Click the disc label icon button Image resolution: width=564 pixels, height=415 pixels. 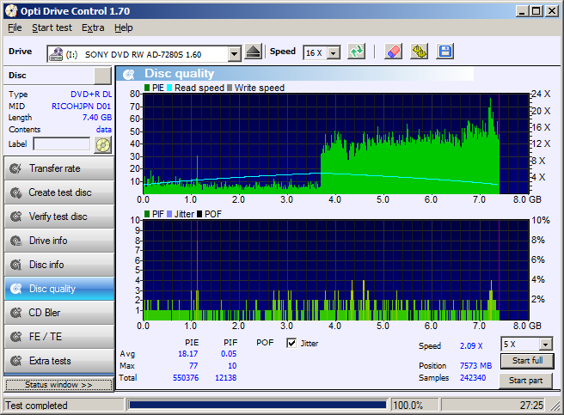click(102, 145)
